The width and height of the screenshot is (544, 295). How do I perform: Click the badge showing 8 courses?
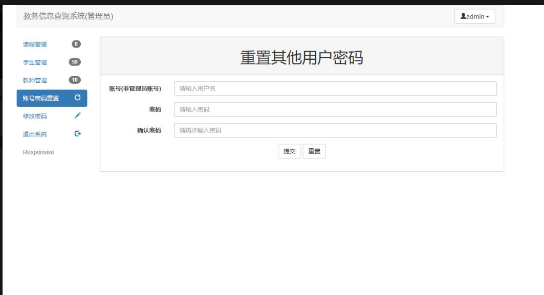(x=76, y=44)
